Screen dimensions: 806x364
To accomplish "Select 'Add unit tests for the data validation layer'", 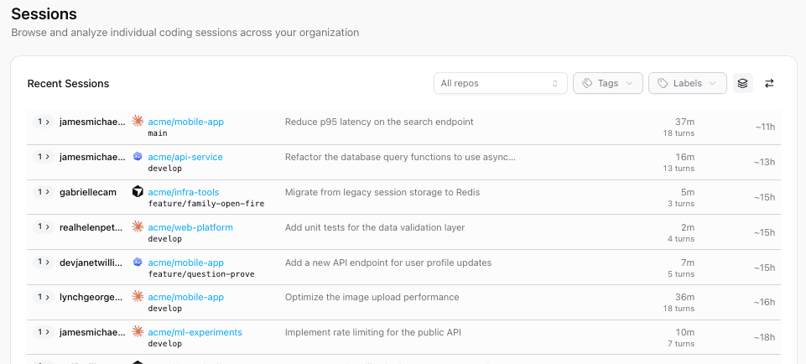I will (375, 227).
